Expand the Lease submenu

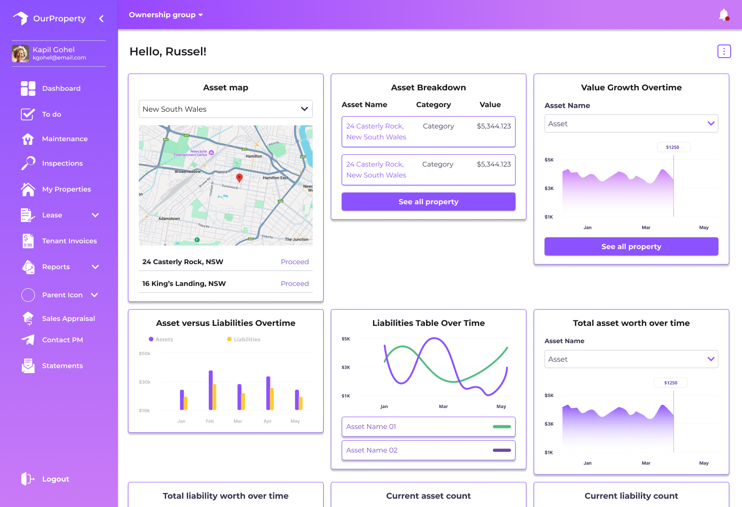(95, 215)
